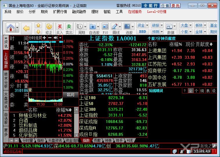Select the 画线 pencil tool
This screenshot has height=157, width=220.
click(x=114, y=26)
